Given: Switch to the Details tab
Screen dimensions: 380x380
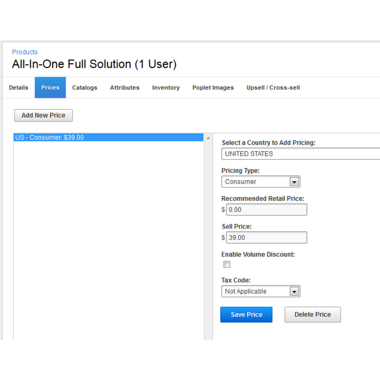Looking at the screenshot, I should pos(18,88).
